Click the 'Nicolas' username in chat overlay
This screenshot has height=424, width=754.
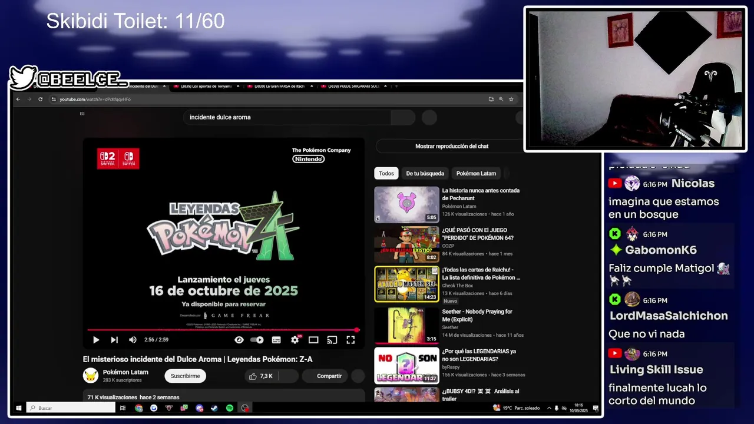[693, 183]
